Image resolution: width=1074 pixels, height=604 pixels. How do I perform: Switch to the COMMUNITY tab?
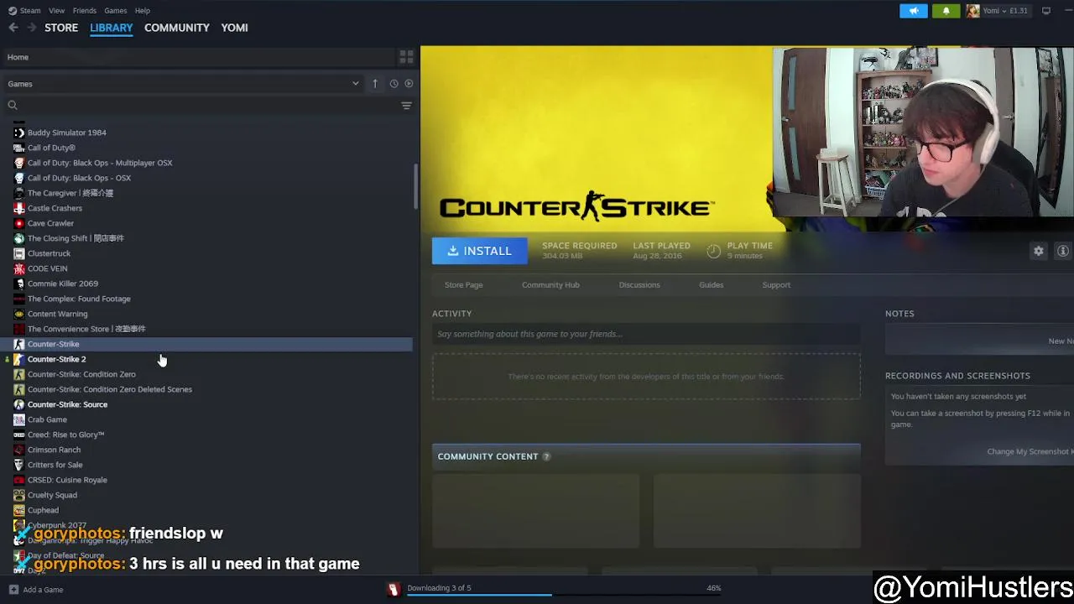(x=177, y=28)
